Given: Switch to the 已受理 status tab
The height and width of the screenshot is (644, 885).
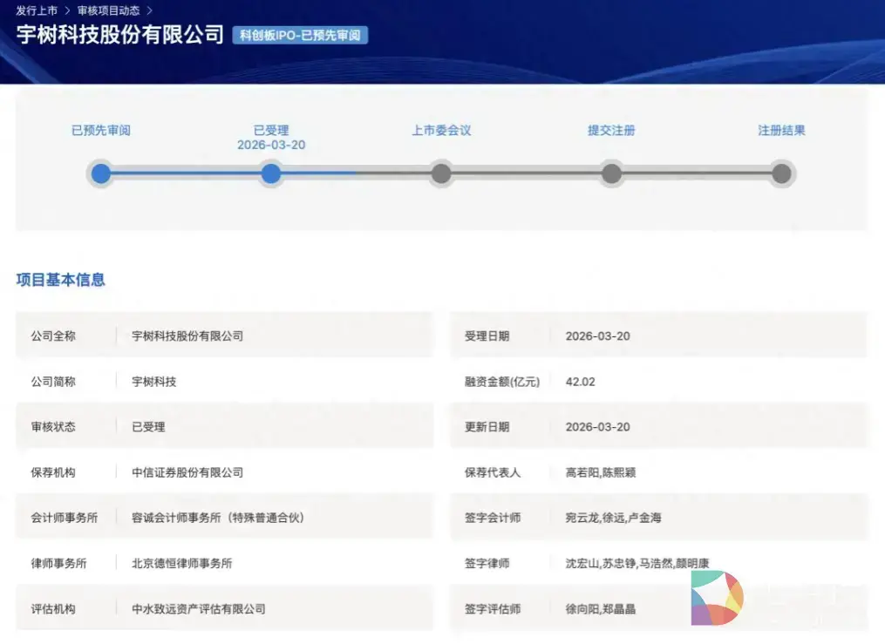Looking at the screenshot, I should point(270,129).
